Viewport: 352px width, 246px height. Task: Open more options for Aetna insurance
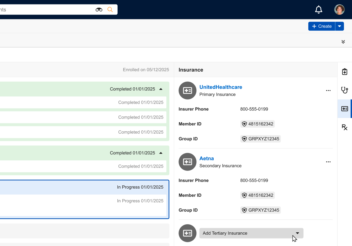(328, 162)
